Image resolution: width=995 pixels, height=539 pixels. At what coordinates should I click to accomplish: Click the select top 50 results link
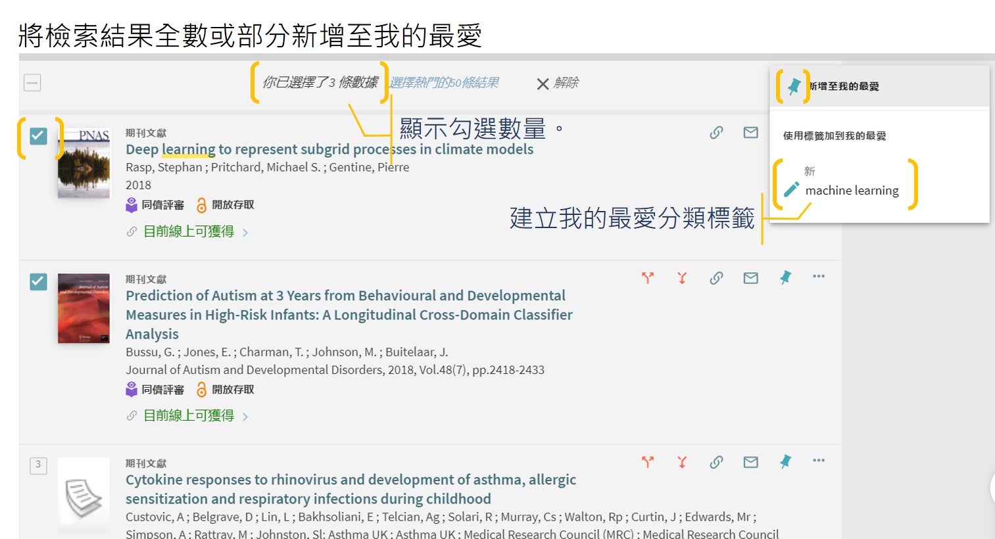coord(444,83)
